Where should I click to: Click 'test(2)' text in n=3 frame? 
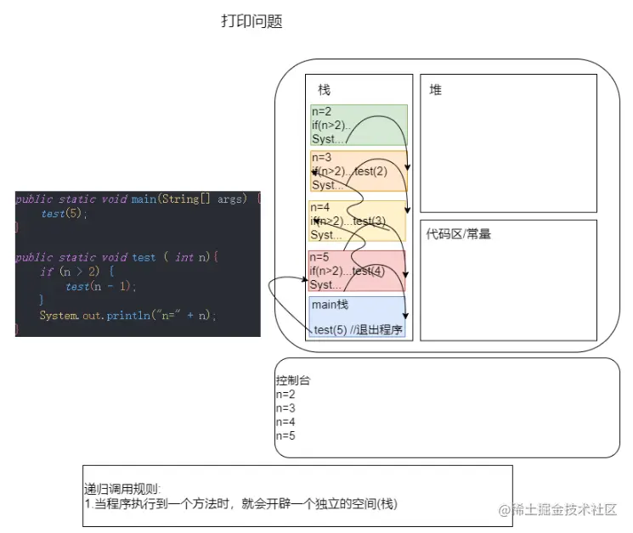[370, 171]
